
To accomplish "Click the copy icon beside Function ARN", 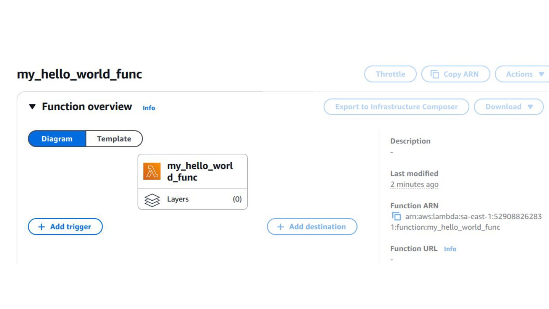I will point(396,216).
